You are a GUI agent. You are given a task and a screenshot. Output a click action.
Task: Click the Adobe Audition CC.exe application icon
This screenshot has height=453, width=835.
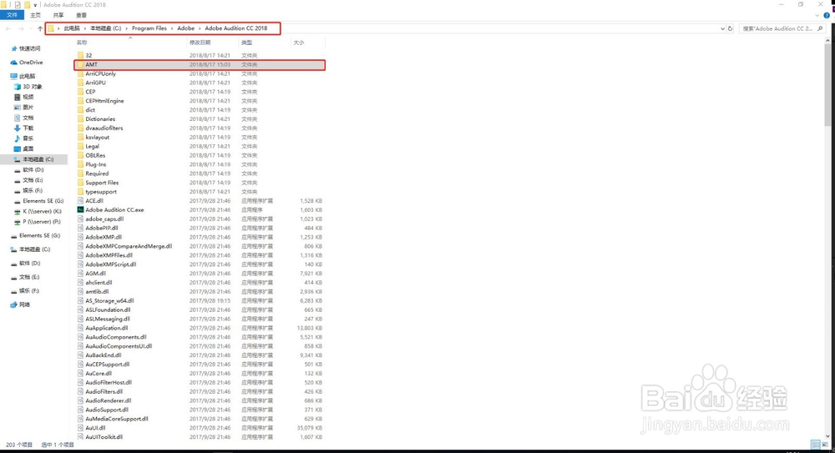coord(80,209)
